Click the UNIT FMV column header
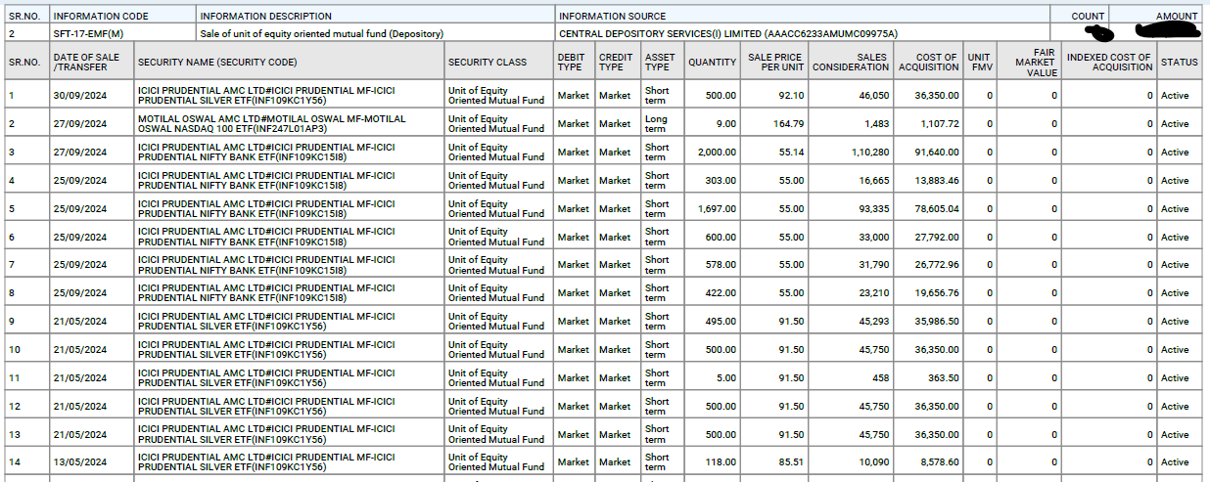1210x482 pixels. pos(979,62)
